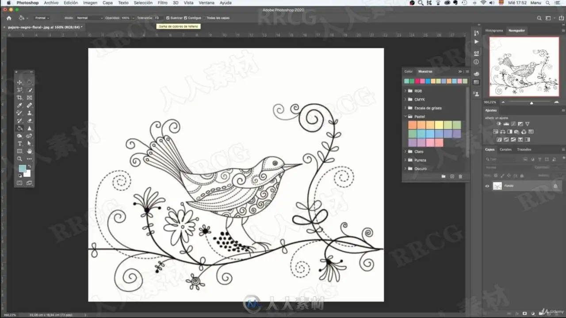Expand the Escala de grises swatch group
The width and height of the screenshot is (566, 318).
pos(405,108)
